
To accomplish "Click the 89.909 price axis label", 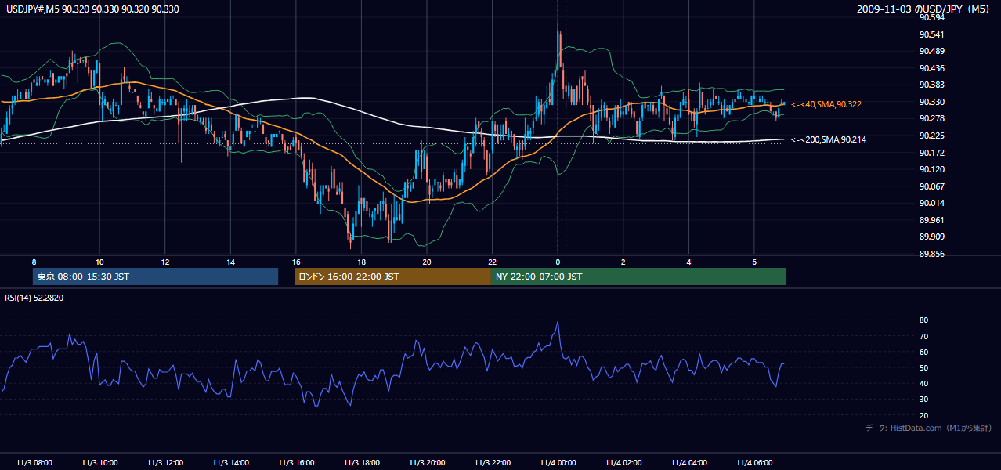I will (x=931, y=237).
